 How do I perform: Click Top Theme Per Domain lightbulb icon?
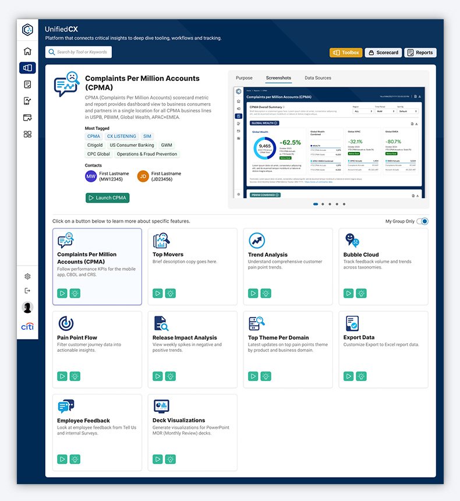point(266,376)
